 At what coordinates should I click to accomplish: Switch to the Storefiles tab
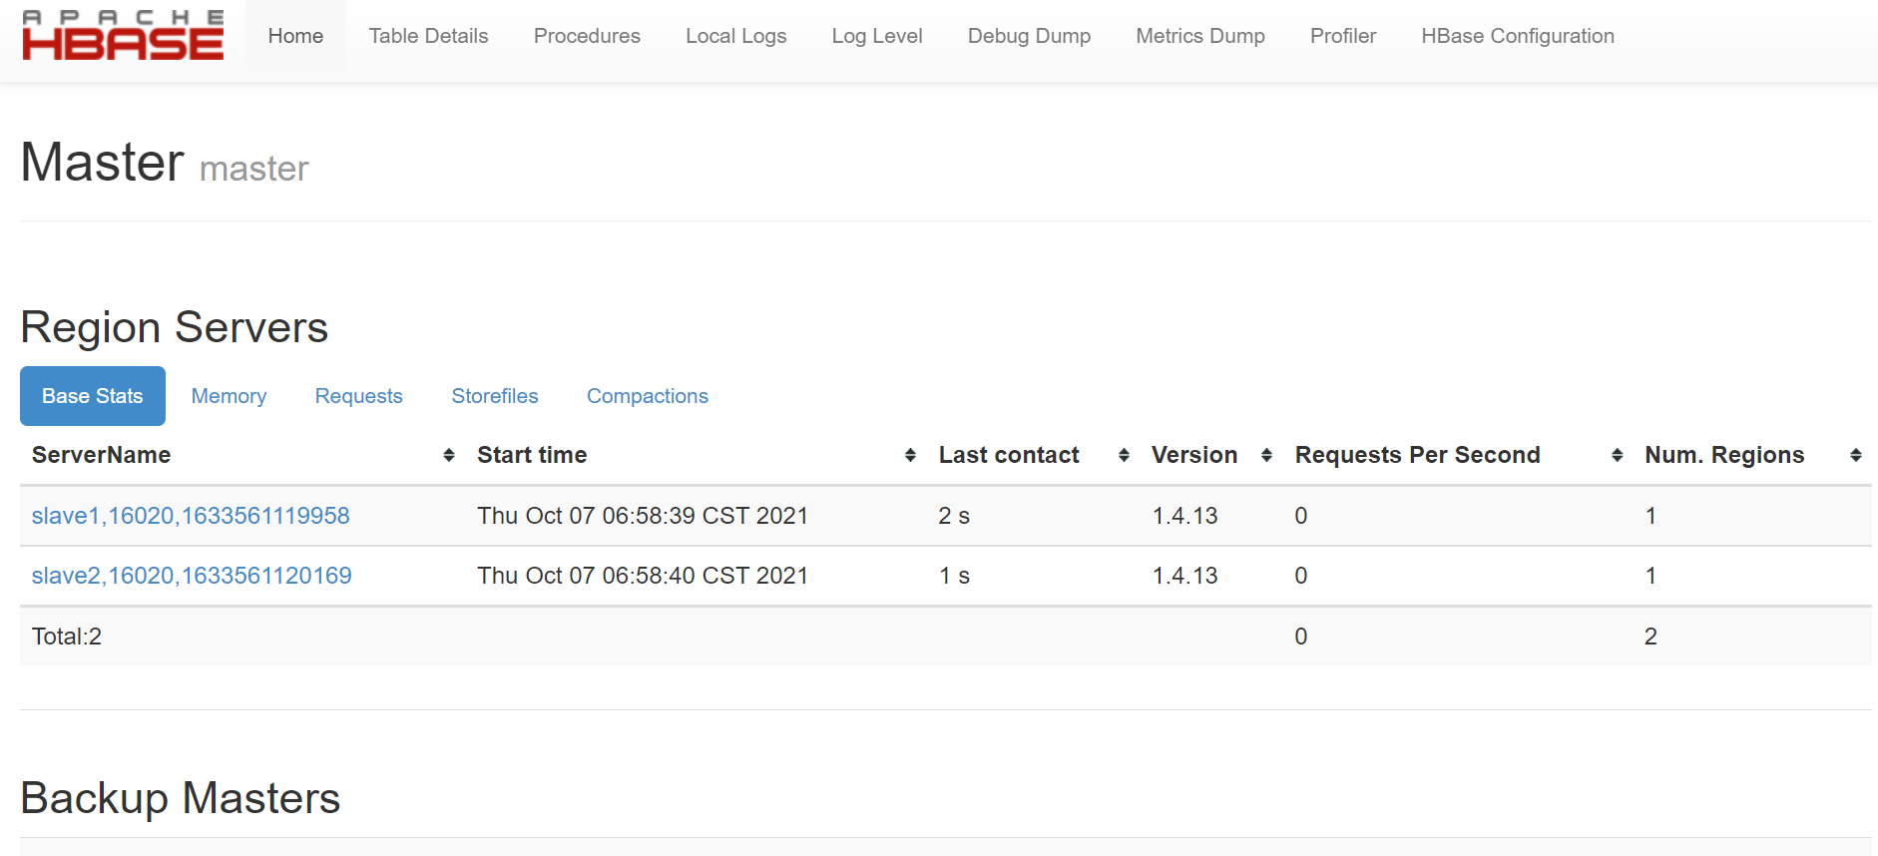(495, 396)
